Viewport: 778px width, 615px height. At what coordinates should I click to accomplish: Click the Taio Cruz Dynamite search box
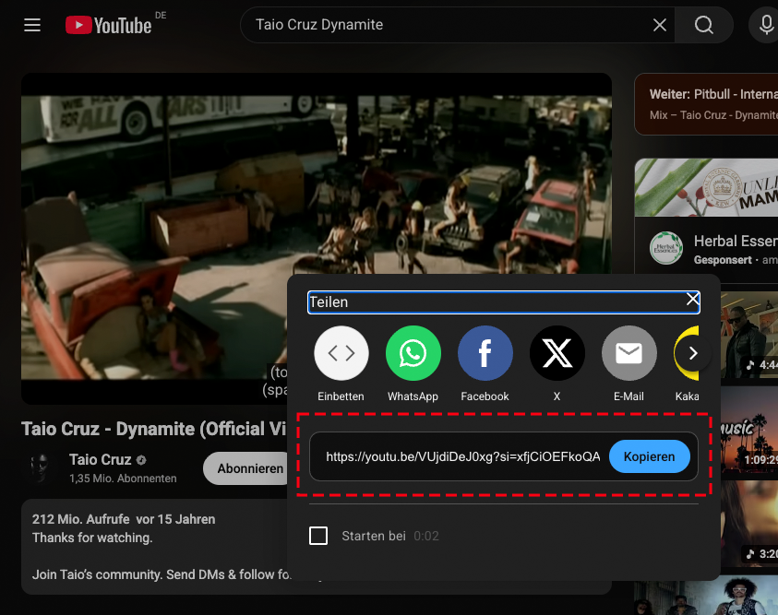(443, 25)
